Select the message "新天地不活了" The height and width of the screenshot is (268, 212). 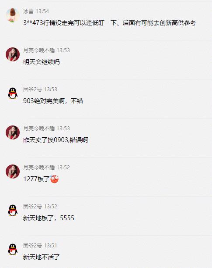tap(42, 257)
